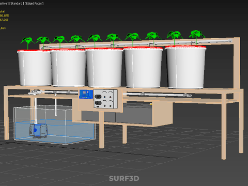248x186 pixels.
Task: Select the leftmost white bucket
Action: click(x=35, y=68)
